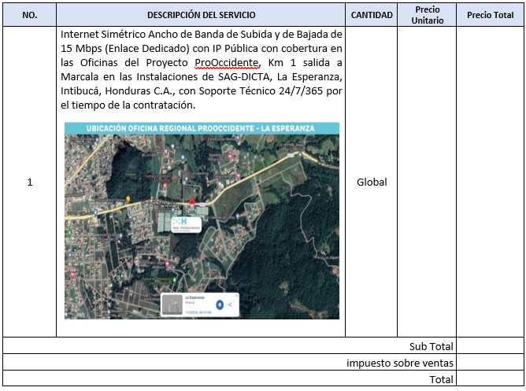Click the map banner titled Ubicación Oficina Regional
Image resolution: width=526 pixels, height=391 pixels.
[202, 127]
